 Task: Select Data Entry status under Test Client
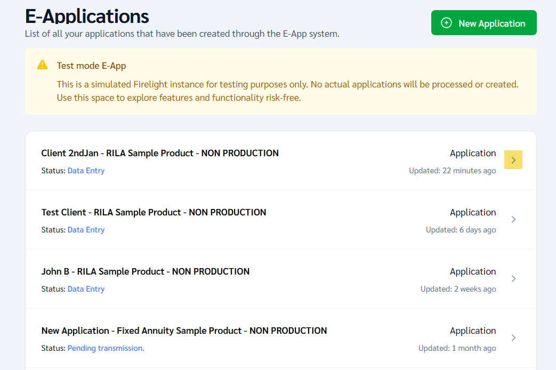(x=86, y=230)
